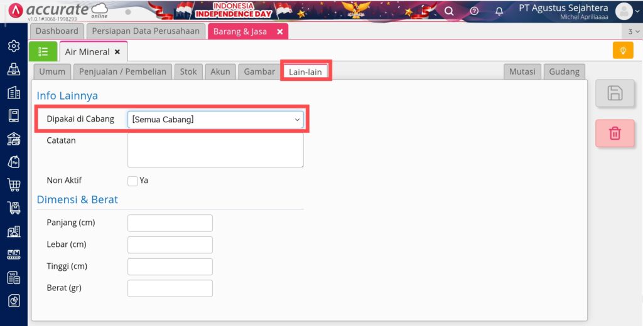Screen dimensions: 643x326
Task: Click the orange lightbulb tips button
Action: (x=623, y=50)
